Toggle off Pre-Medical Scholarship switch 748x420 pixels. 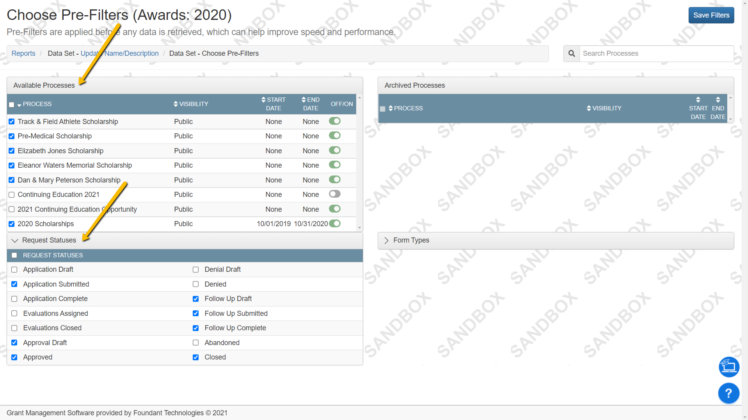[335, 136]
